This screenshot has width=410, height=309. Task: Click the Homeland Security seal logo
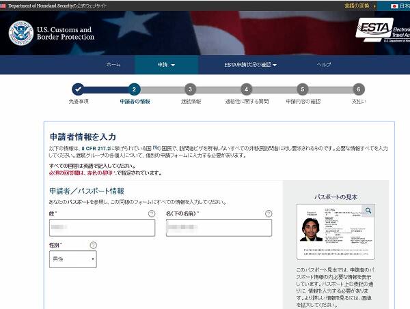click(21, 32)
